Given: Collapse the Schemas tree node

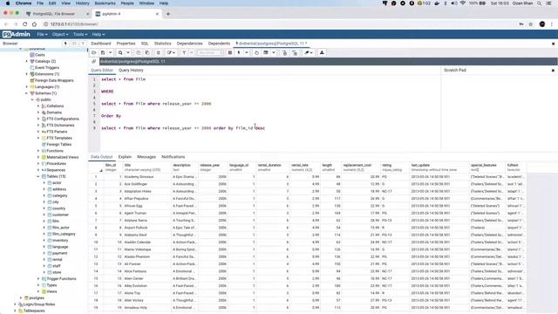Looking at the screenshot, I should pyautogui.click(x=27, y=93).
